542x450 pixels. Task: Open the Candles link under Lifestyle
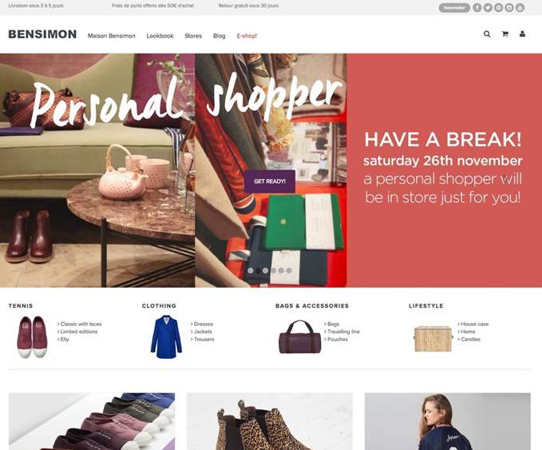click(469, 339)
